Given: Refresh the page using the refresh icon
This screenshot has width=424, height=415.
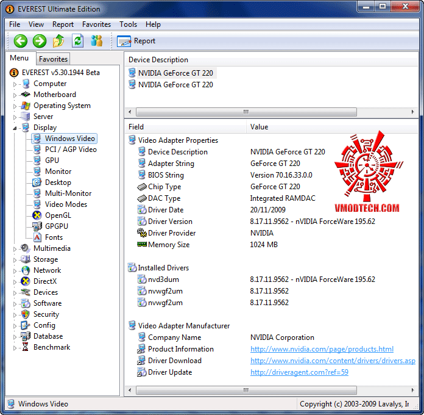Looking at the screenshot, I should click(77, 41).
